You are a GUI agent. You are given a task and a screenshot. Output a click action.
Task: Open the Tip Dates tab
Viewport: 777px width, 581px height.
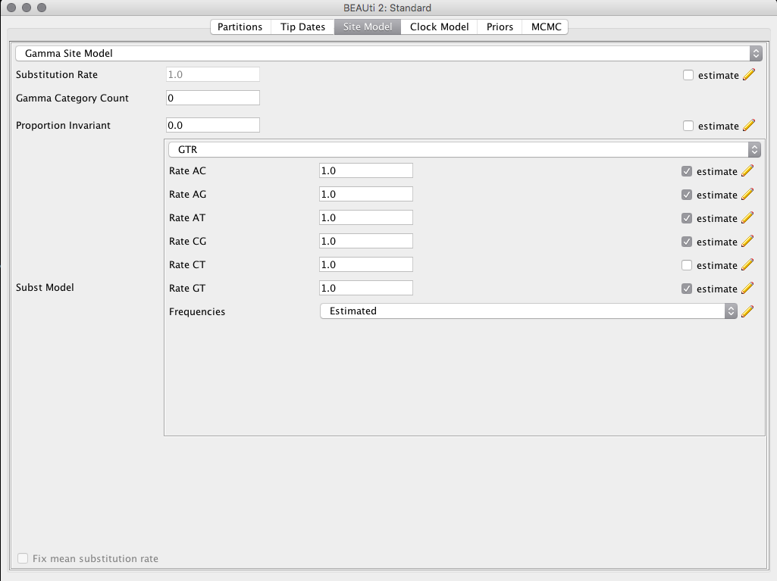[x=302, y=27]
